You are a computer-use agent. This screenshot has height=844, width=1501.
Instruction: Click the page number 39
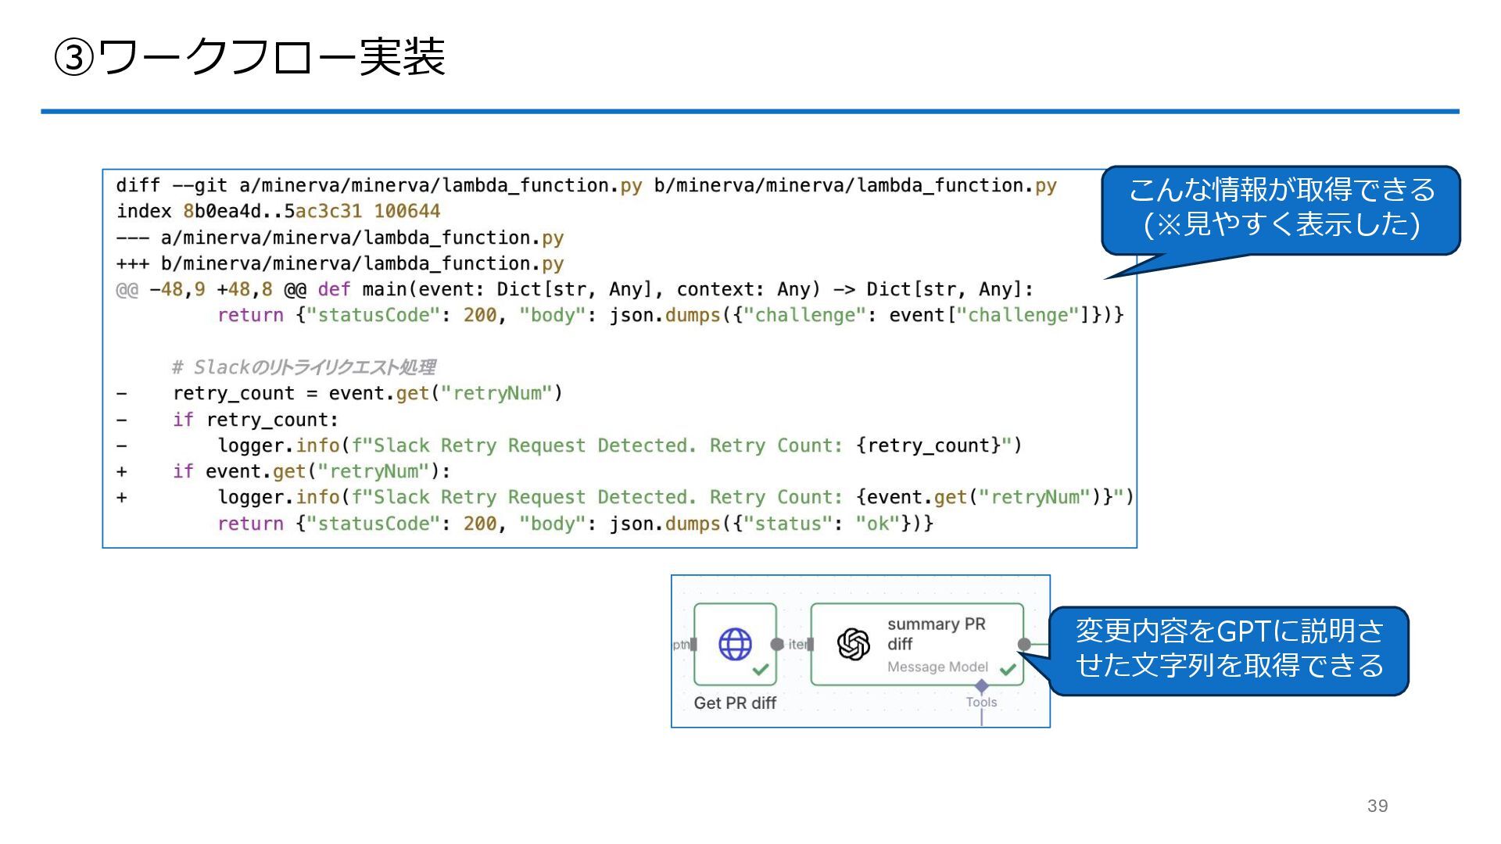click(1377, 806)
